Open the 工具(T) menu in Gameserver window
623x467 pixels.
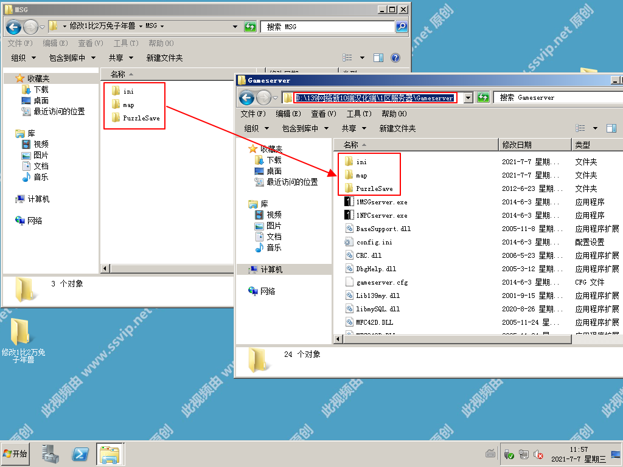click(x=358, y=114)
